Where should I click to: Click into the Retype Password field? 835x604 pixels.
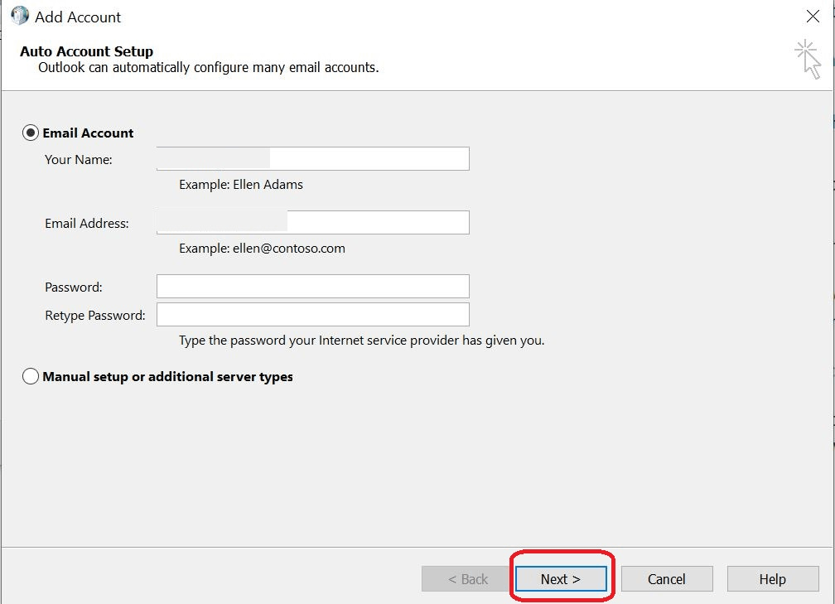312,314
